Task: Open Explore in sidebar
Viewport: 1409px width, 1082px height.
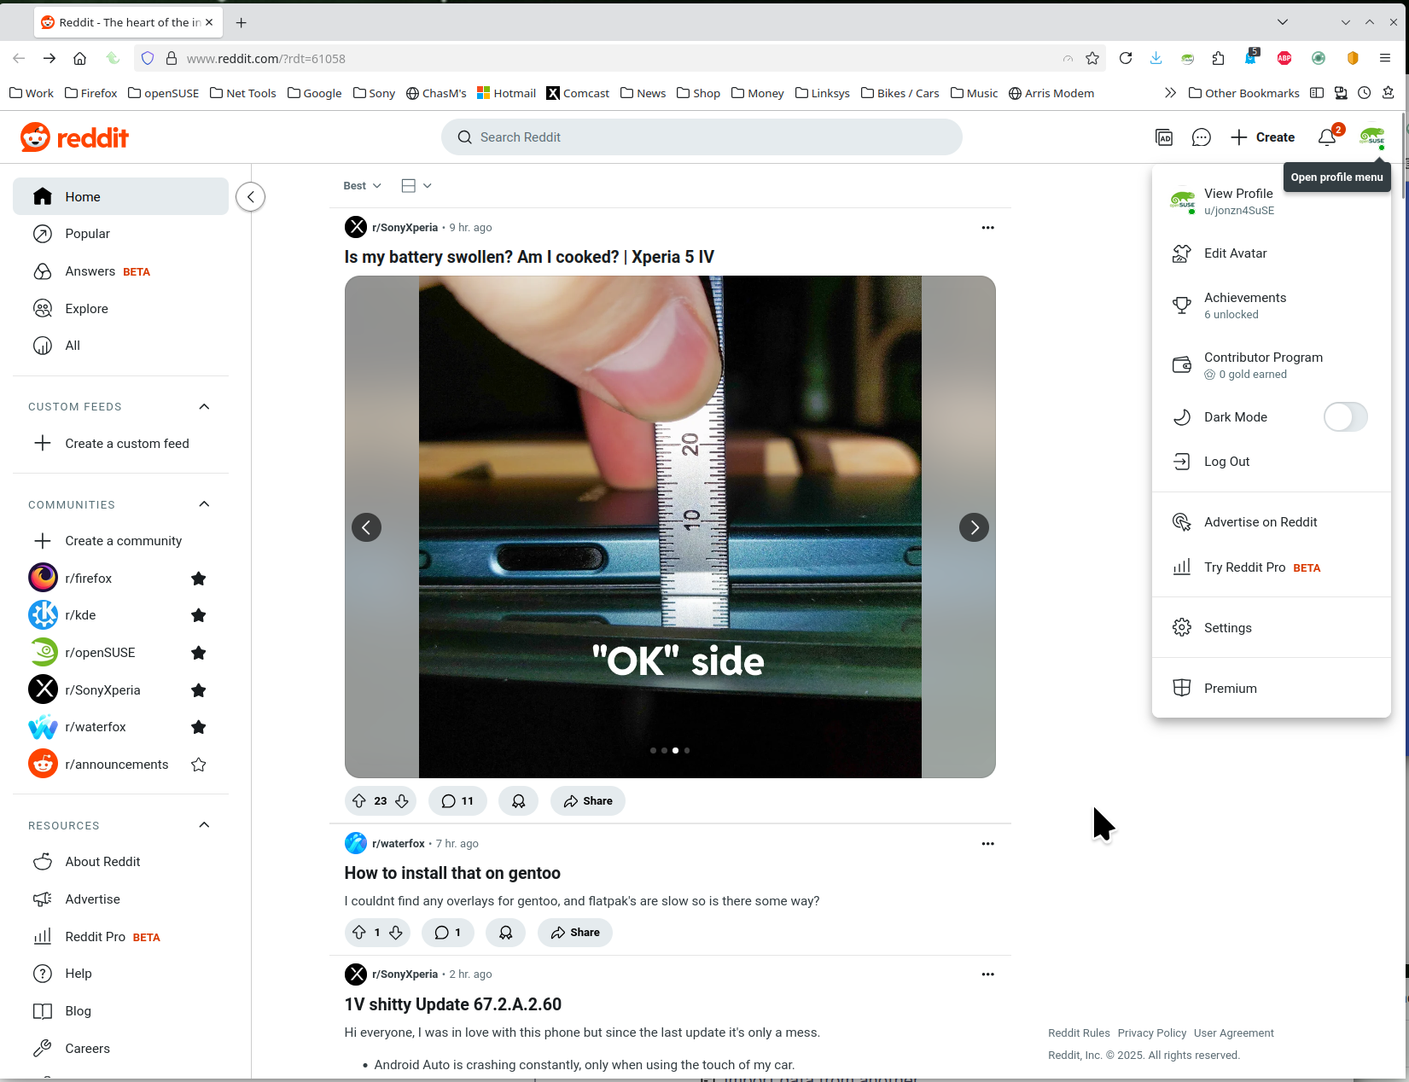Action: 120,309
